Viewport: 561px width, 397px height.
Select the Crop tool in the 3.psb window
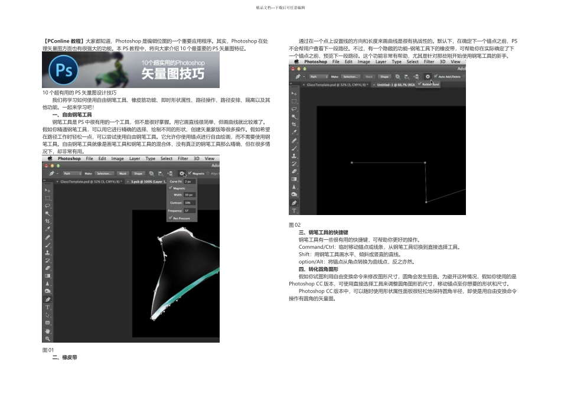48,221
